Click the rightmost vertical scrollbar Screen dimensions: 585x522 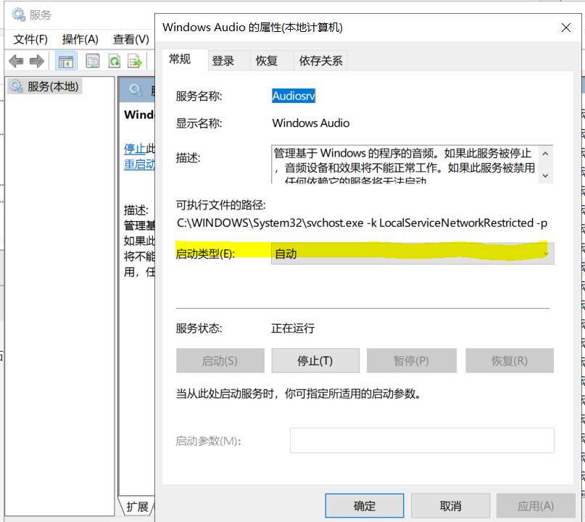(581, 290)
